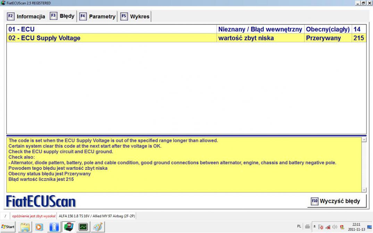Click the F4 key icon
Screen dimensions: 373x233
click(x=83, y=16)
